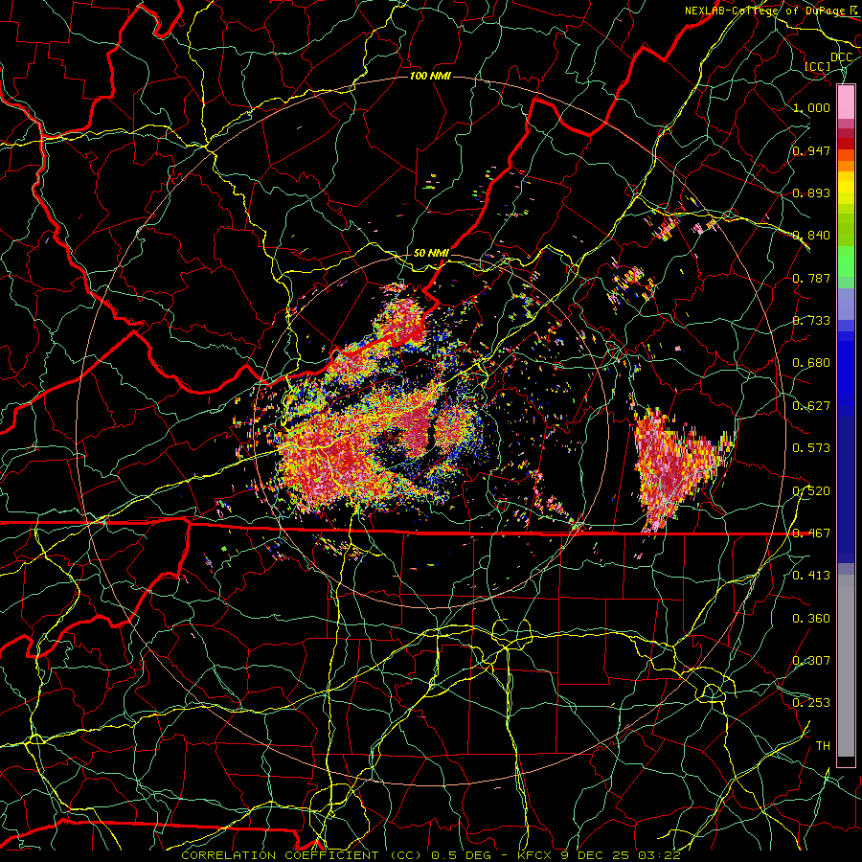
Task: Click the 0.520 color scale value
Action: [811, 490]
